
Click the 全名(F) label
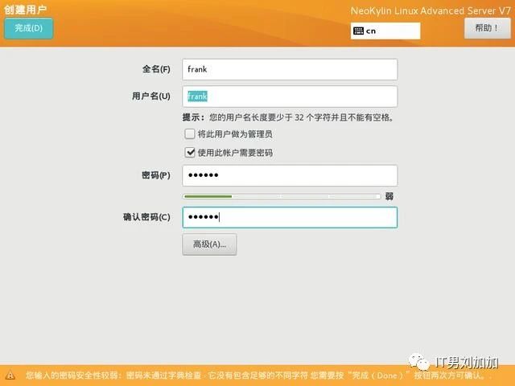coord(156,69)
